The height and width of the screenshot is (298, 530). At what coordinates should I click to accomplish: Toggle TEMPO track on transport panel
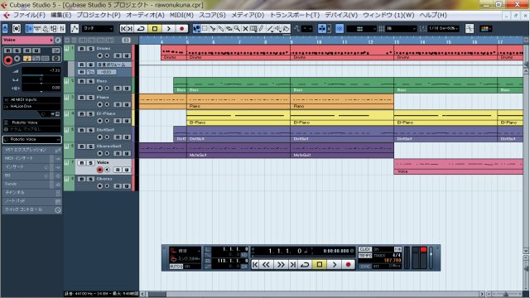click(365, 256)
